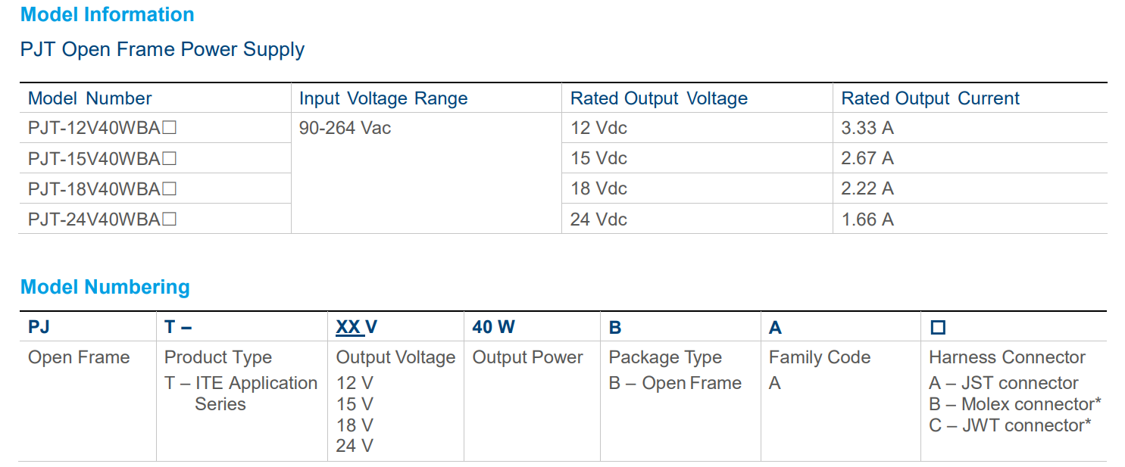Click the "Model Information" heading

click(x=107, y=14)
